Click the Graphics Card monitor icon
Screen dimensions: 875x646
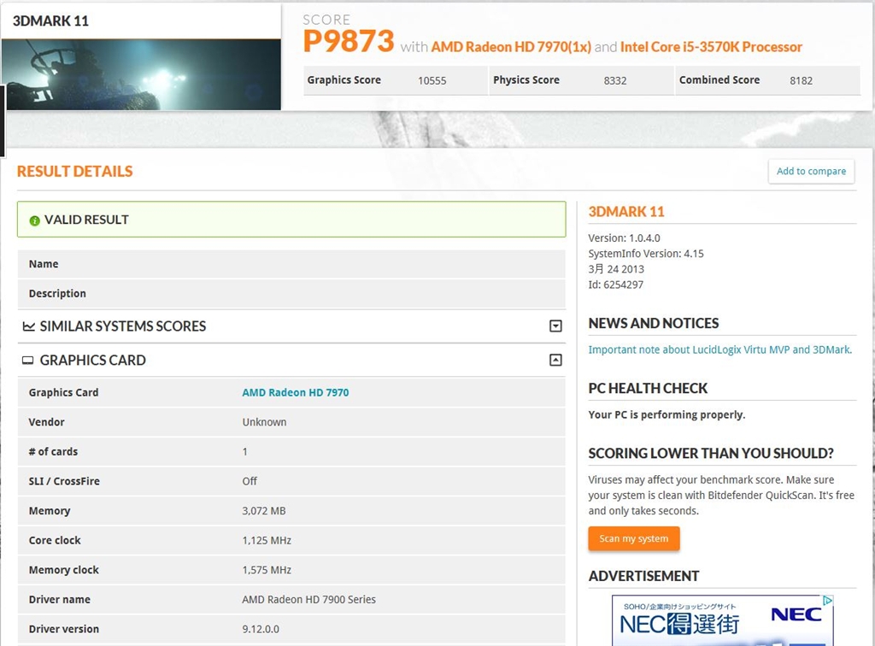(x=28, y=361)
